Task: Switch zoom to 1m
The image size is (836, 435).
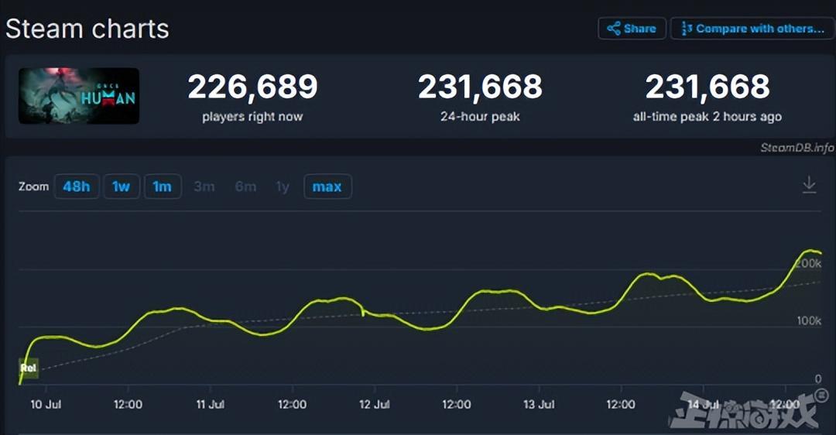Action: click(x=163, y=187)
